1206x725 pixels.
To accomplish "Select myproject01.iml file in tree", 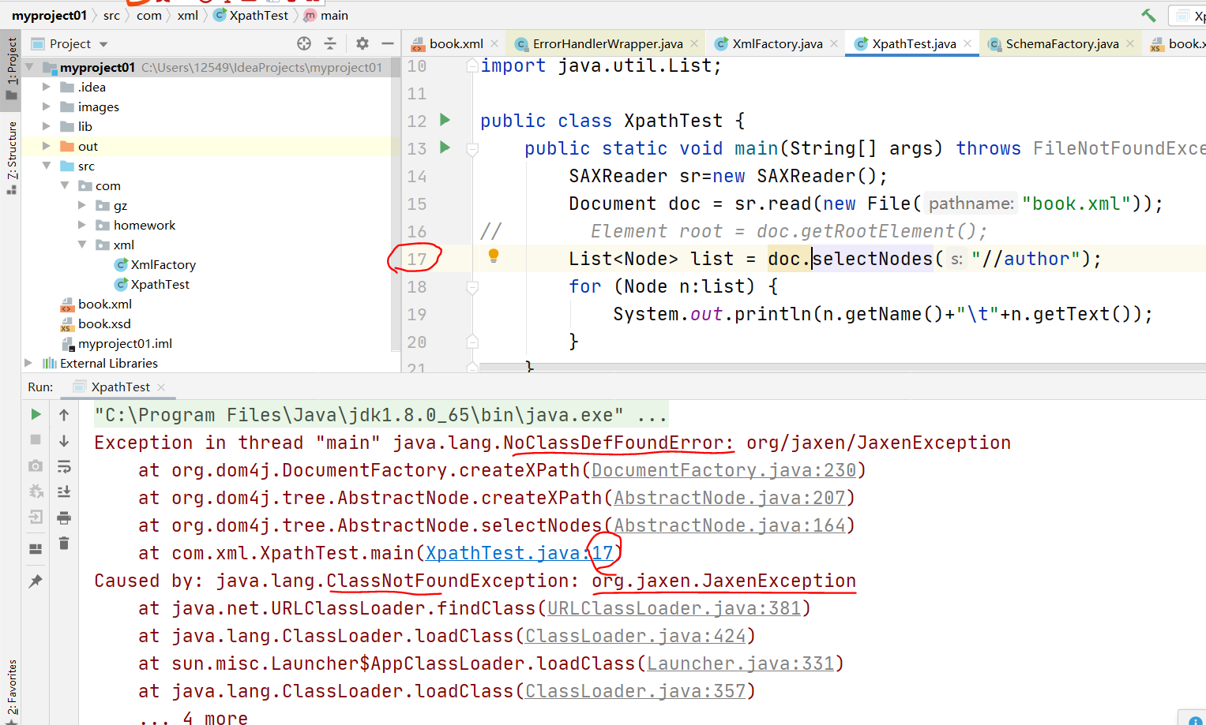I will 125,343.
